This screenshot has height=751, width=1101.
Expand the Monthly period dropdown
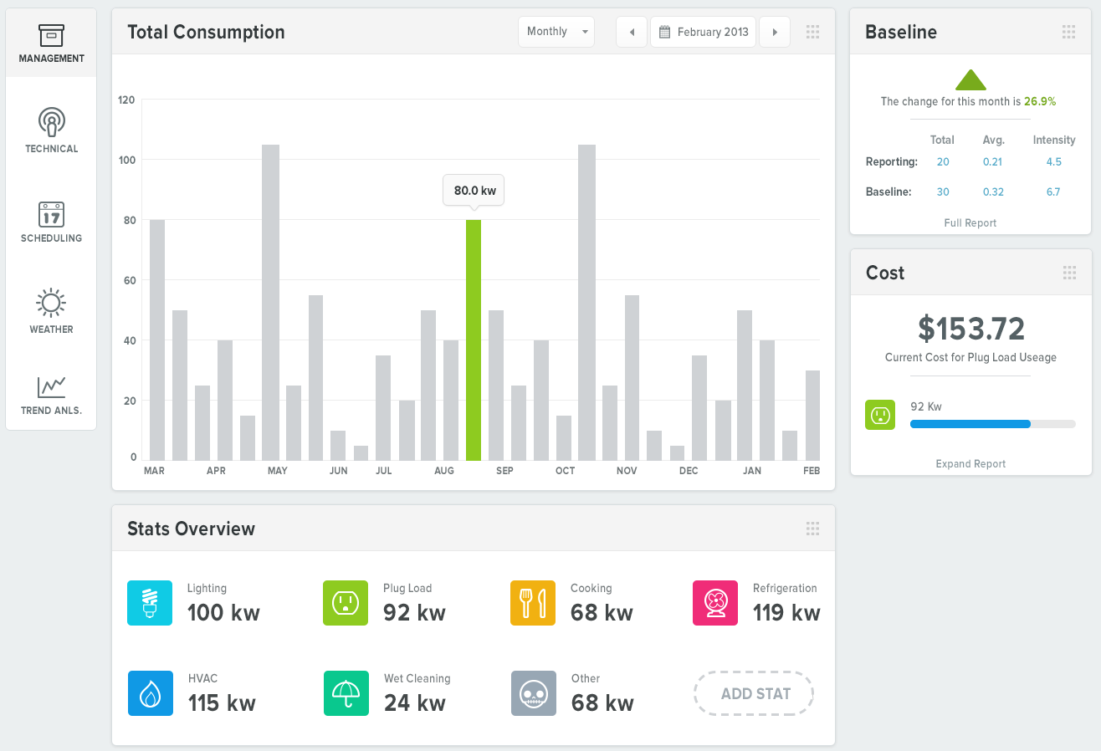tap(556, 32)
